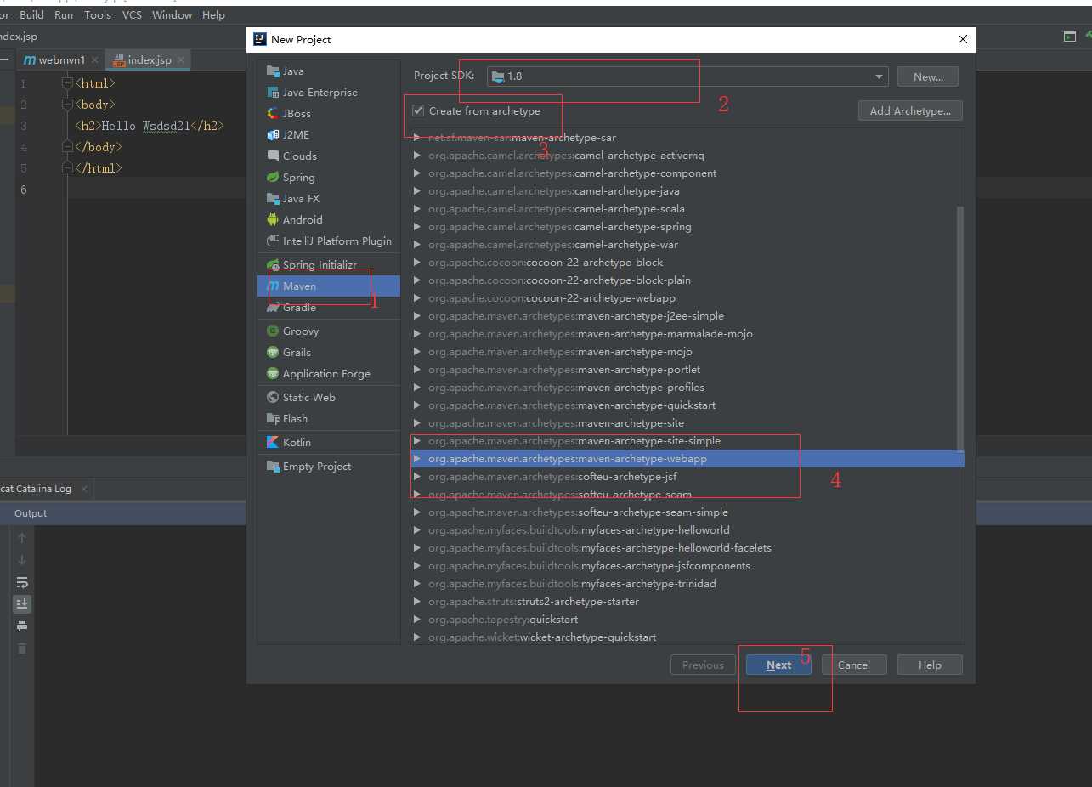Image resolution: width=1092 pixels, height=787 pixels.
Task: Close the New Project dialog
Action: pos(962,40)
